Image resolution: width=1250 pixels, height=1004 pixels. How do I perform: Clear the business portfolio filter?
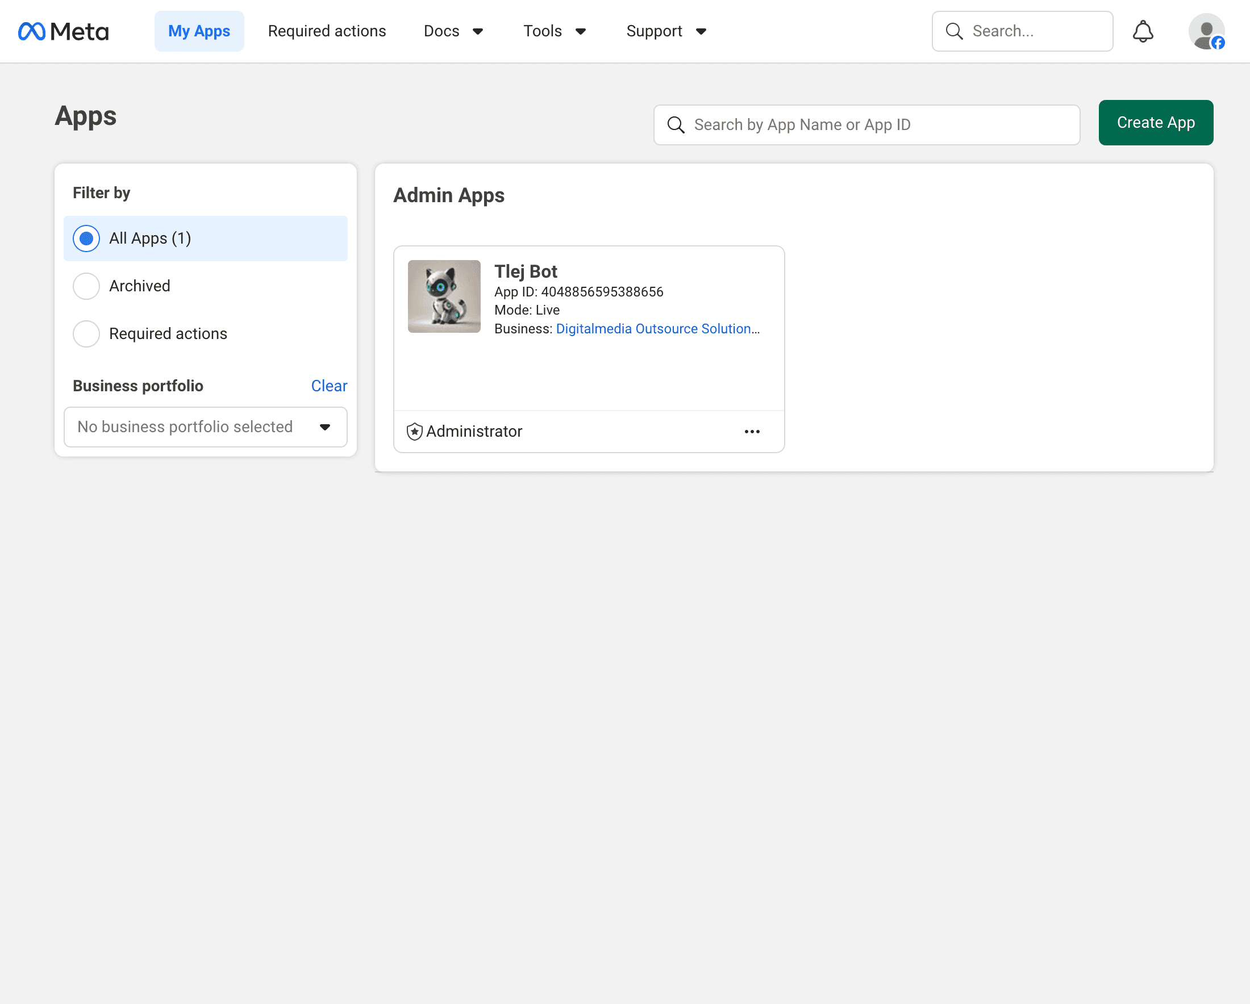point(330,386)
